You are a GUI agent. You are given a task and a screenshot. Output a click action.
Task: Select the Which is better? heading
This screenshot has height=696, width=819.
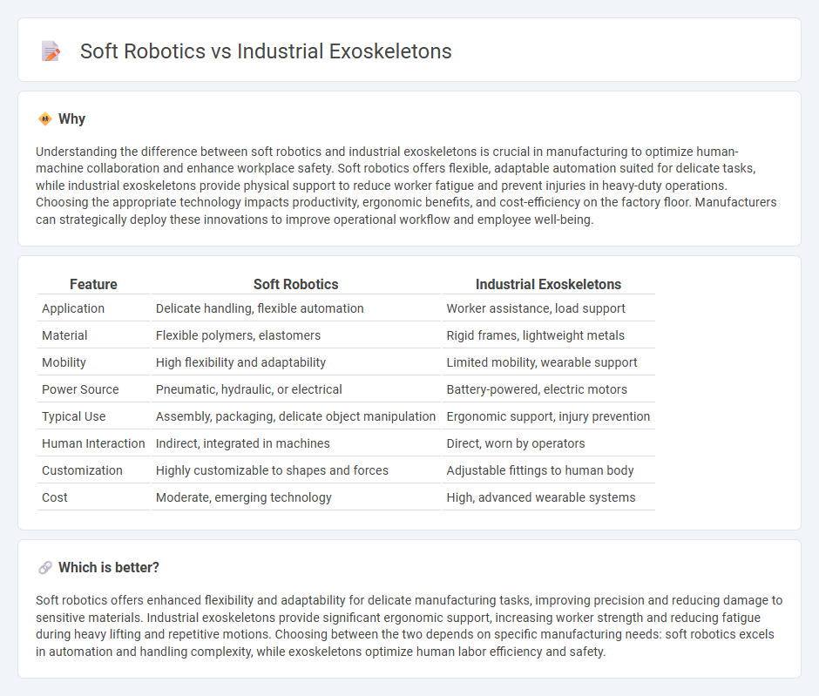[x=109, y=568]
